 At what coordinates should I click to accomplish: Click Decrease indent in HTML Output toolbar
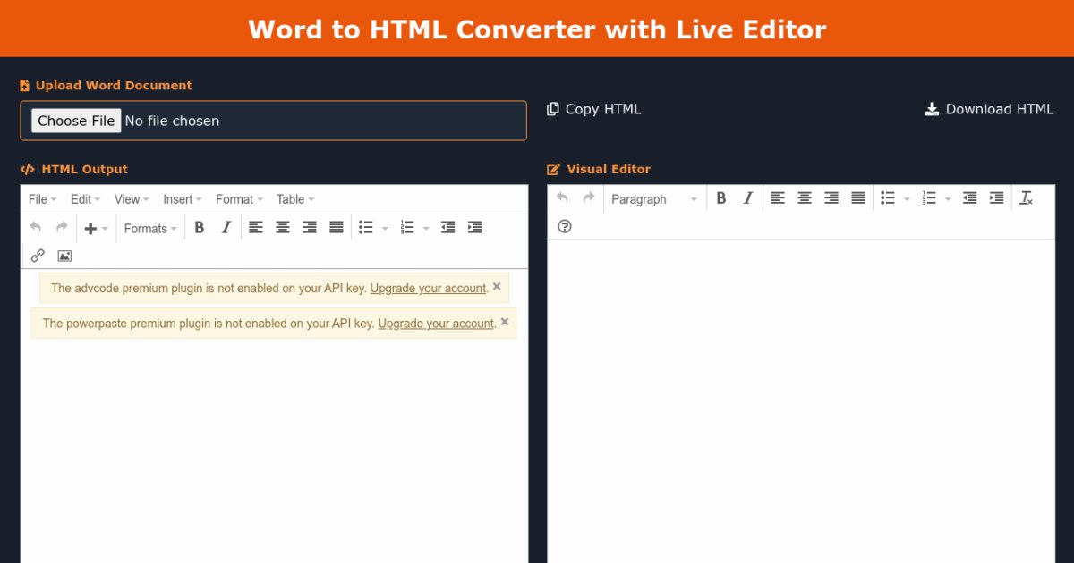[448, 228]
